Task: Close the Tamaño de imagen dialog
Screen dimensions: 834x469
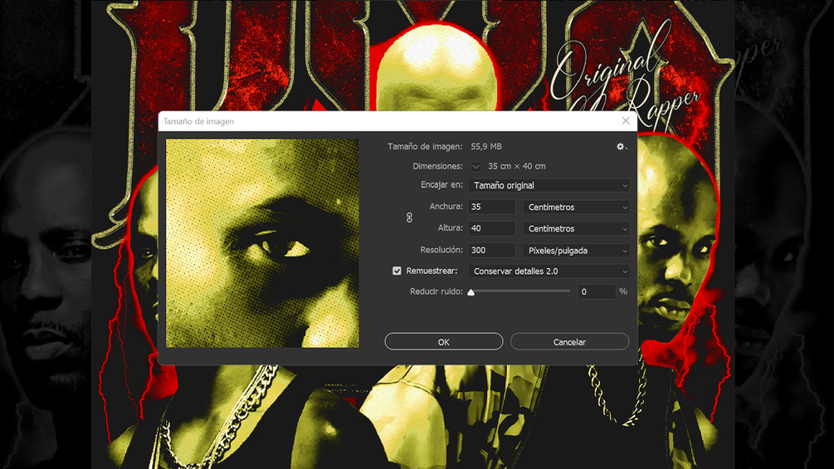Action: (x=626, y=121)
